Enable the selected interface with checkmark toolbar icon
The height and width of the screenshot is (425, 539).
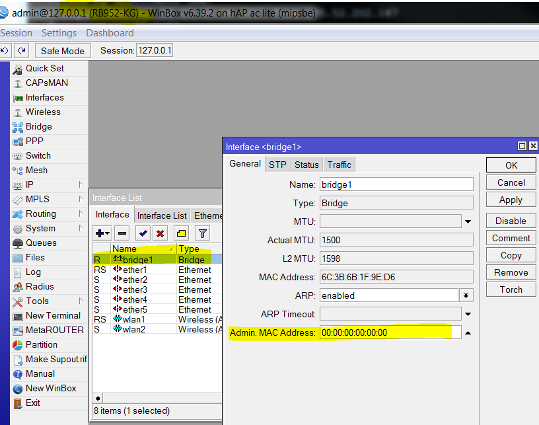click(x=143, y=233)
